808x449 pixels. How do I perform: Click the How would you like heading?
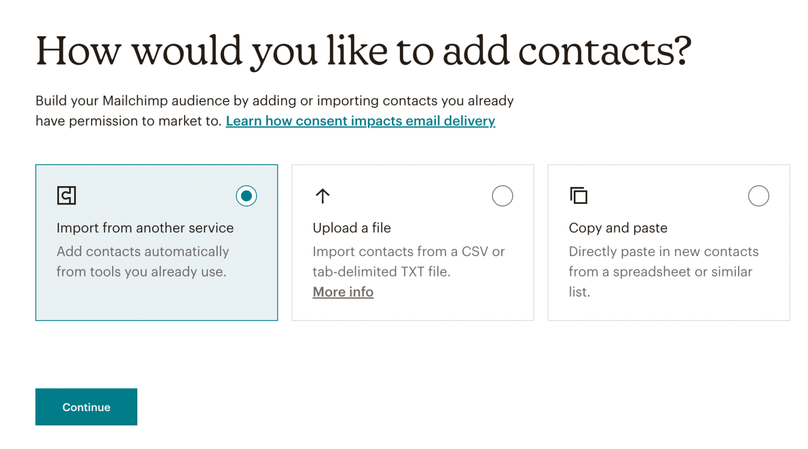pyautogui.click(x=365, y=50)
